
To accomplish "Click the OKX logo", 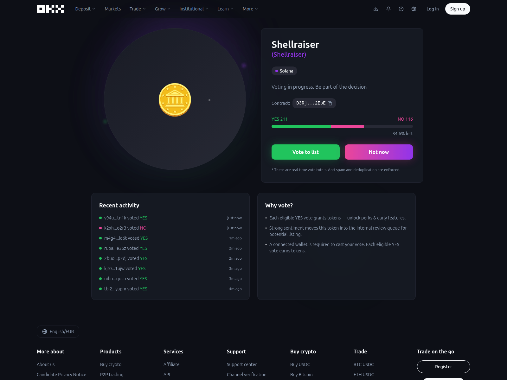I will 50,9.
